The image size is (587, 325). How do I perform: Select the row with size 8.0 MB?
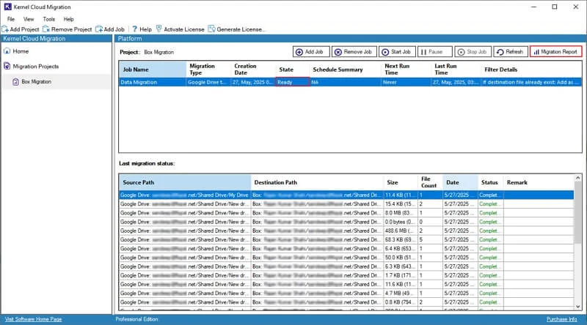coord(346,213)
